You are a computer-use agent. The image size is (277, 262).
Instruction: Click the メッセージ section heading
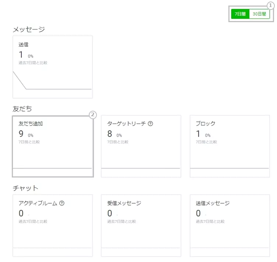[x=29, y=30]
